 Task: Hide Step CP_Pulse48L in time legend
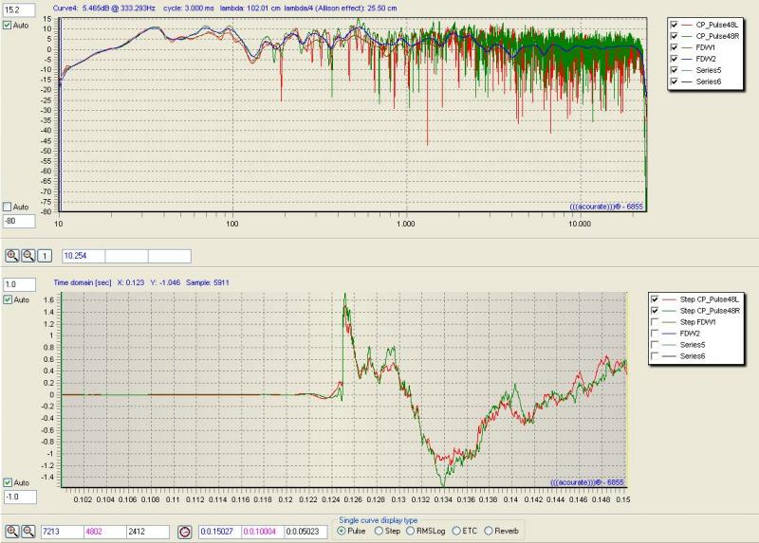point(655,299)
